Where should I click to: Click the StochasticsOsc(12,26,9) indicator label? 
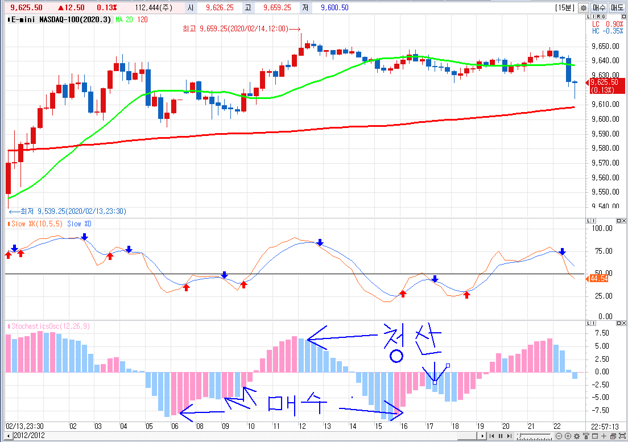[x=50, y=327]
